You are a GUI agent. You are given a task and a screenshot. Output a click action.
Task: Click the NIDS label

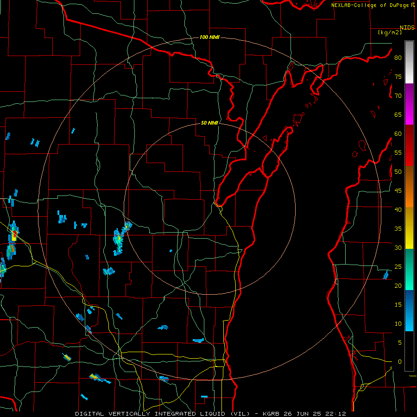[x=407, y=28]
